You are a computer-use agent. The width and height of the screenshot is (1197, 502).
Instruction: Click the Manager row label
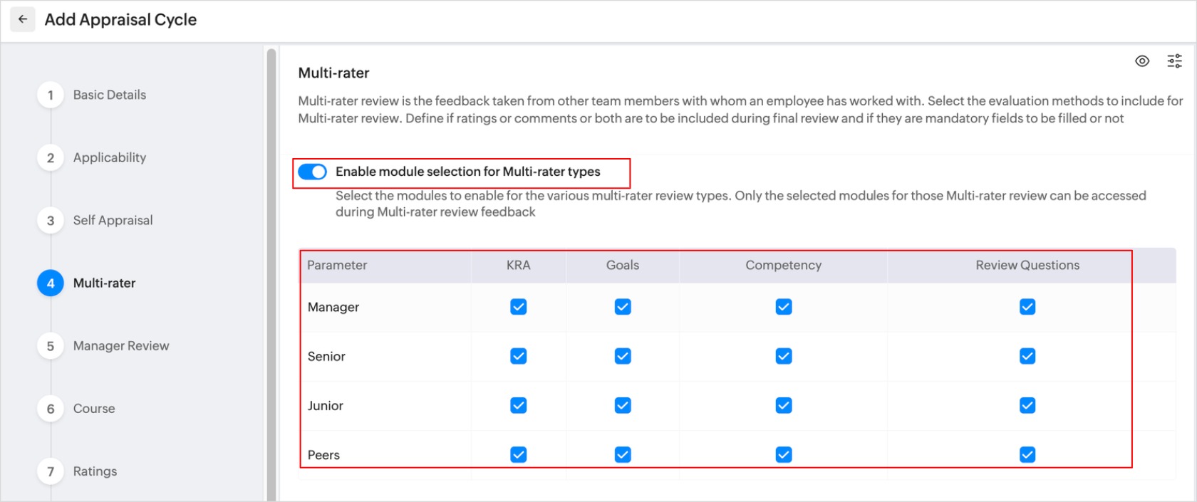point(333,307)
